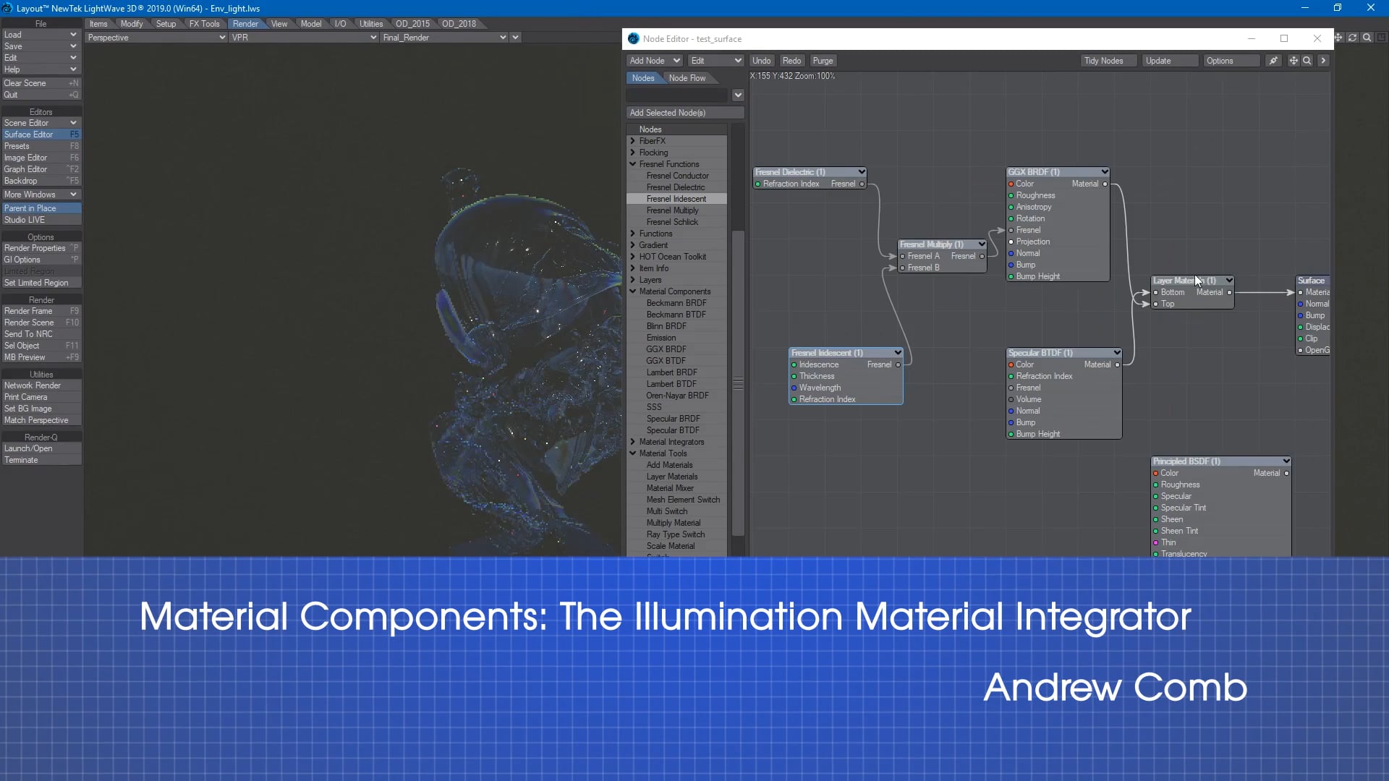Click the Wavelength port on Fresnel Iridescent node
The width and height of the screenshot is (1389, 781).
coord(794,388)
